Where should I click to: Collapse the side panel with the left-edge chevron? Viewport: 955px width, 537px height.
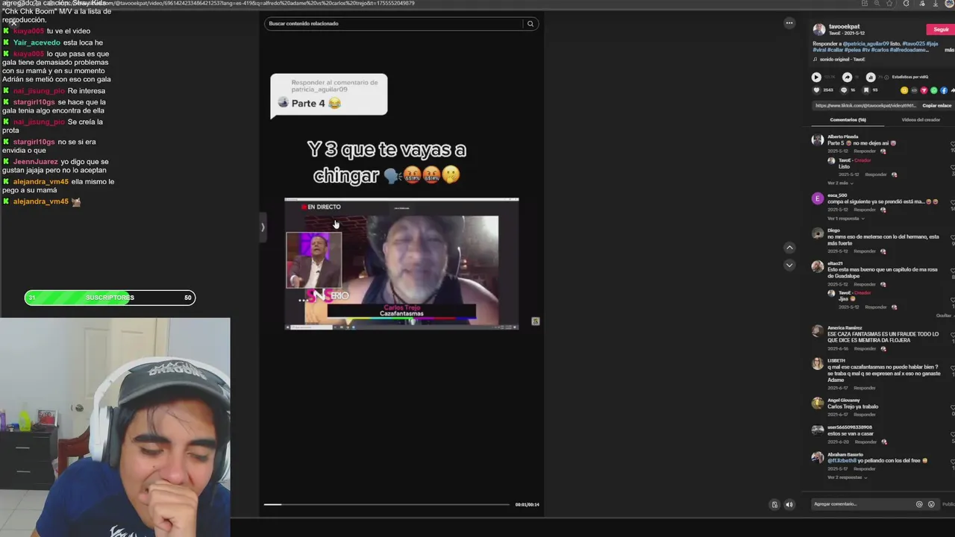[263, 227]
